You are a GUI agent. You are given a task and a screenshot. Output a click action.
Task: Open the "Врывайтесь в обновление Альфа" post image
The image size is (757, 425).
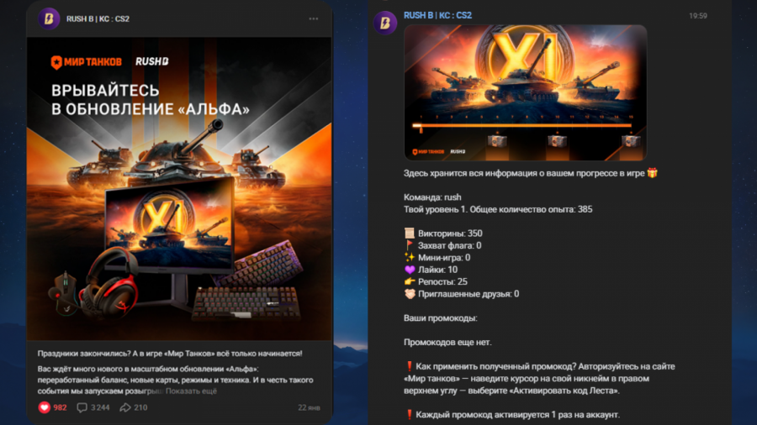[179, 189]
